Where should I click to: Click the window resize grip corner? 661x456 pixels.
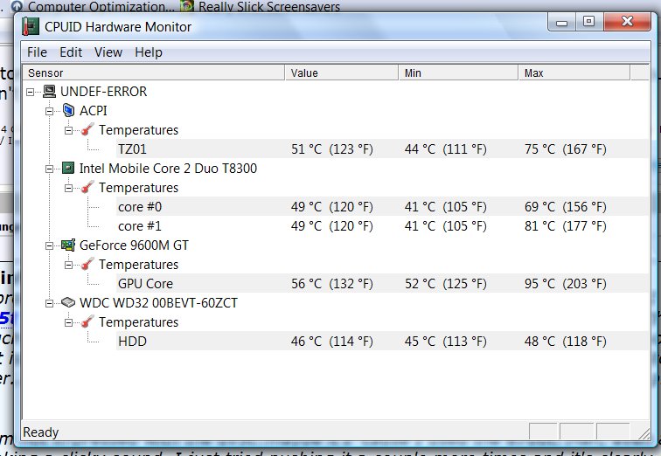(x=644, y=433)
